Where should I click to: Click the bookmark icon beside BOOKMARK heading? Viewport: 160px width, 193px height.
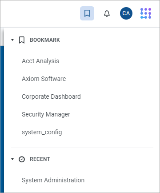(x=22, y=40)
